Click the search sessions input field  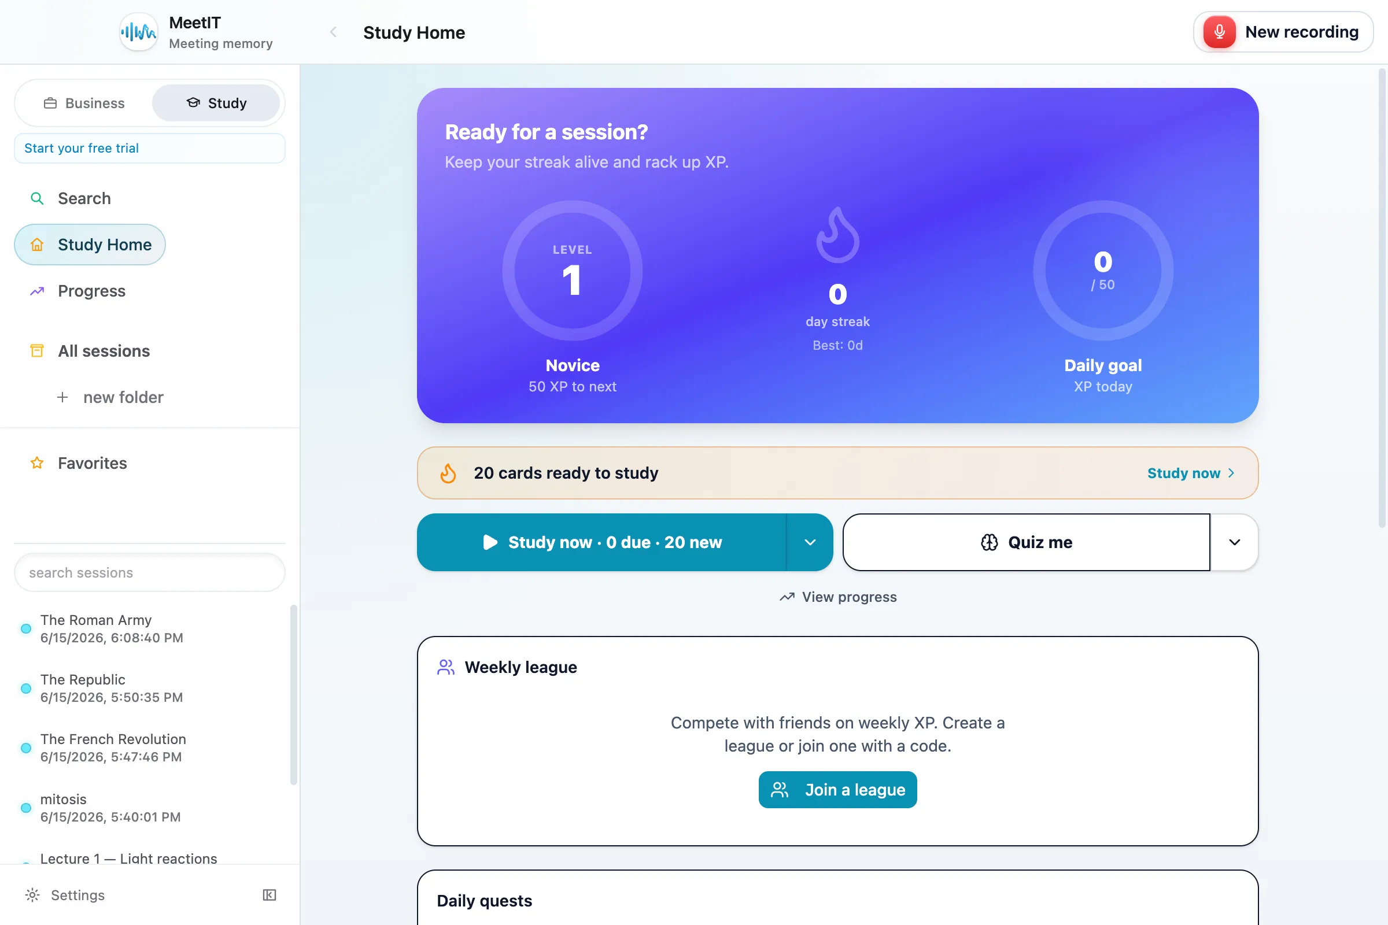tap(149, 572)
